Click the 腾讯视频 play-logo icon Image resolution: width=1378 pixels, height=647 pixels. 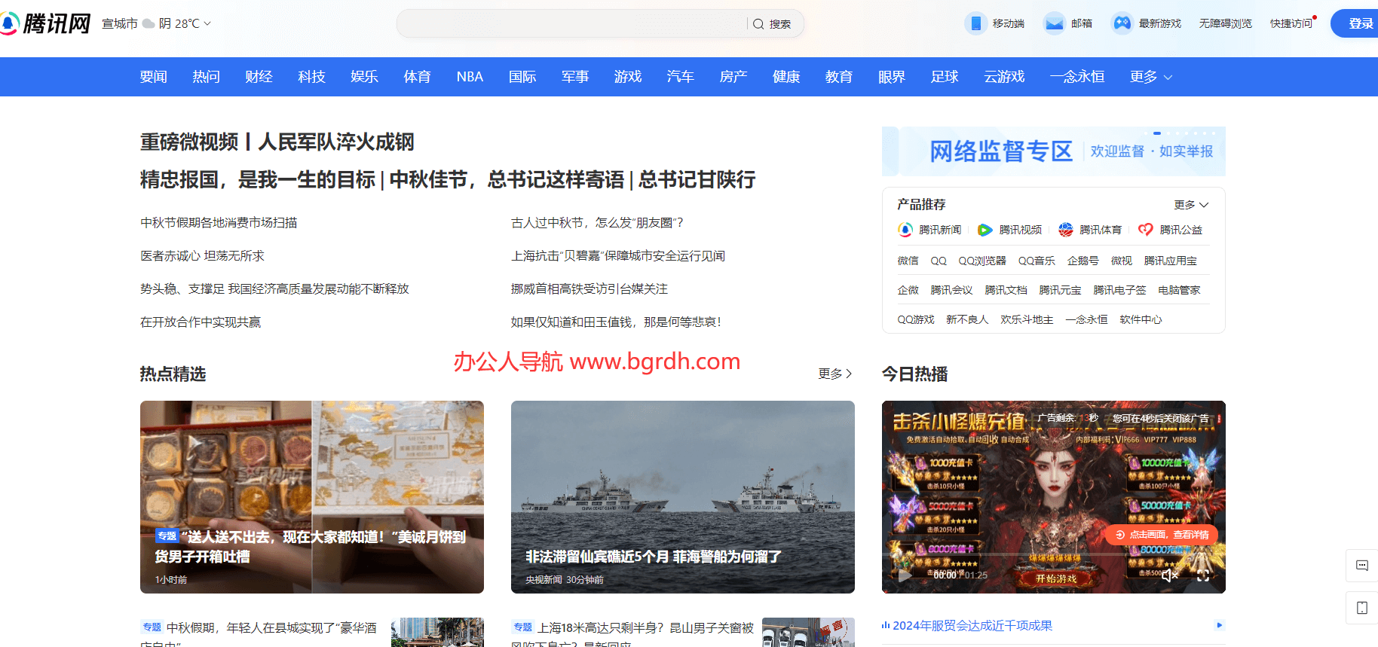tap(985, 230)
